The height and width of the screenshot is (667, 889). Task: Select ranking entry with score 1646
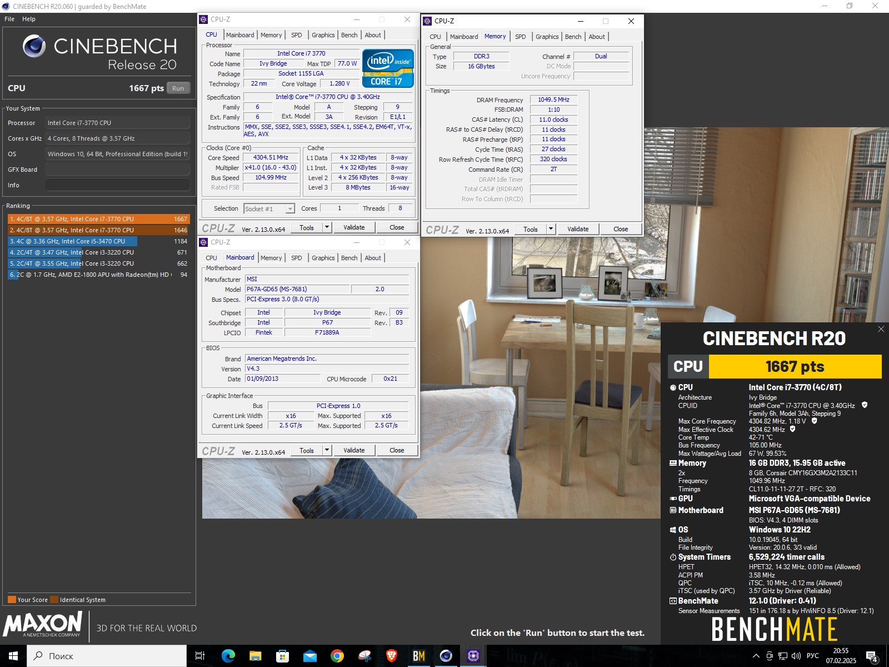99,230
